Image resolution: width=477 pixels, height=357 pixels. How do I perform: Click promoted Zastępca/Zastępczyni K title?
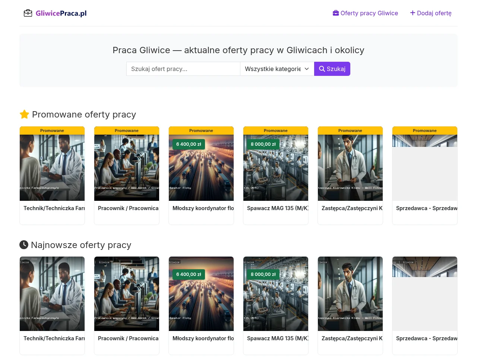click(352, 208)
